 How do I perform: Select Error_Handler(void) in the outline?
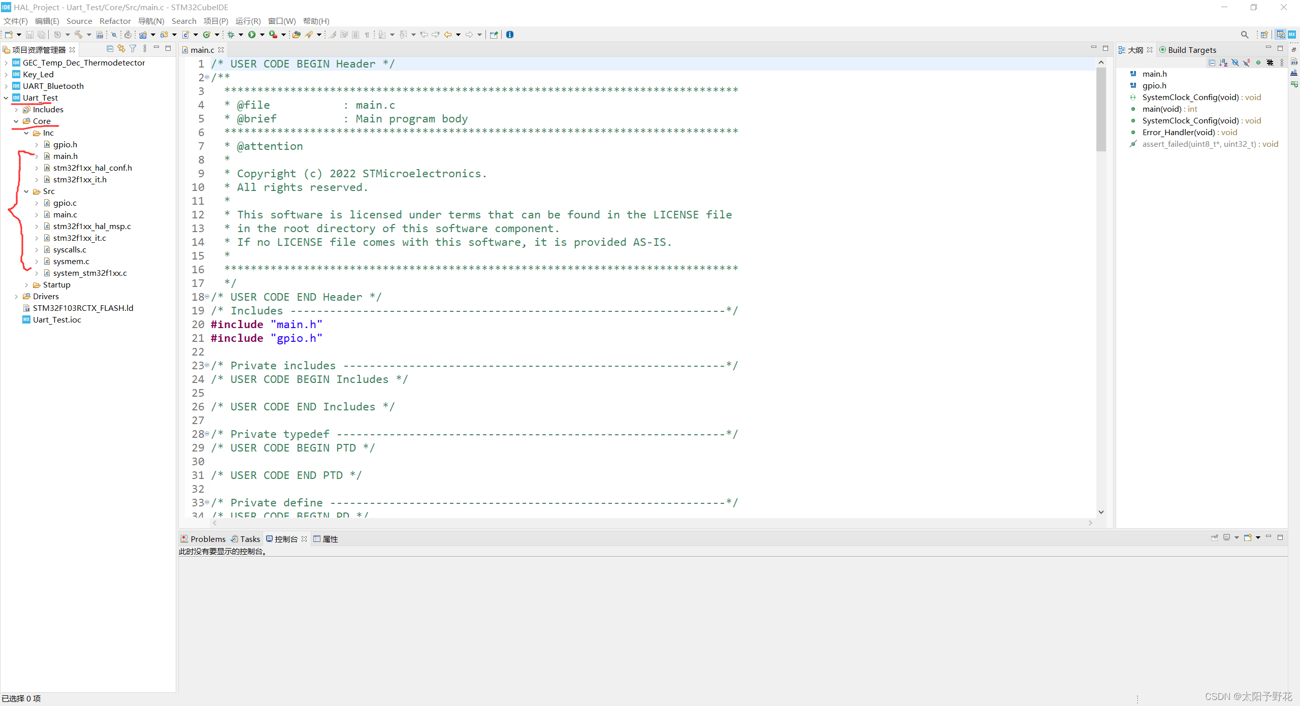pyautogui.click(x=1178, y=133)
